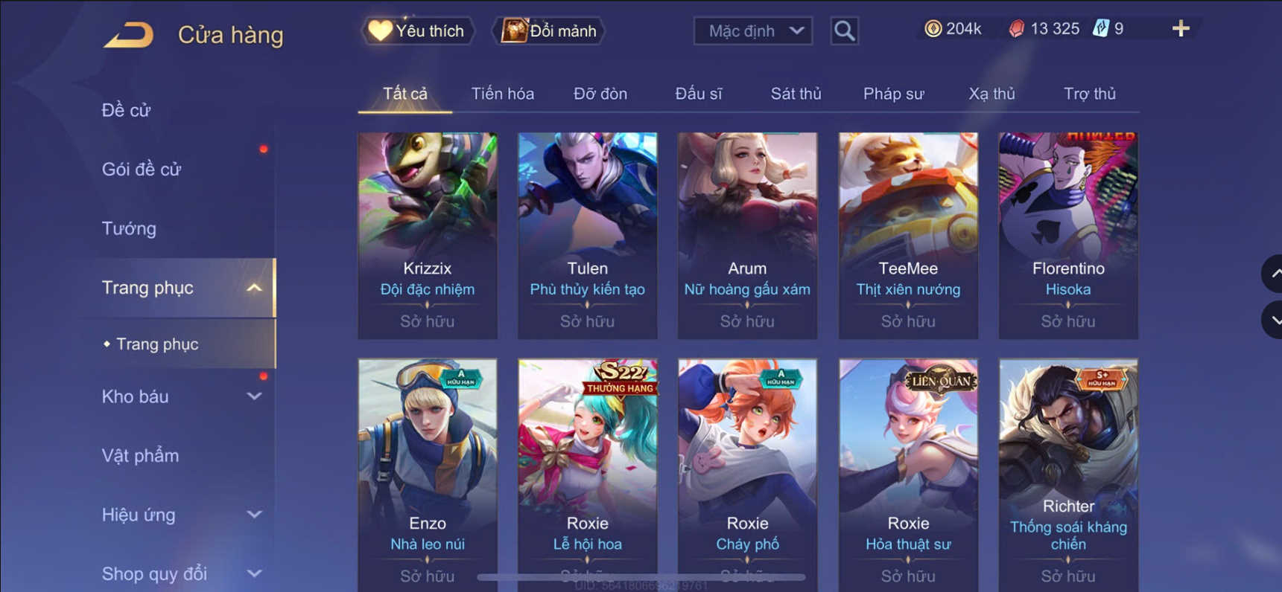Tap the gold coin balance icon

tap(933, 29)
